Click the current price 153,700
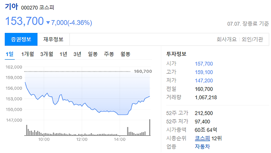The width and height of the screenshot is (271, 153). tap(24, 21)
